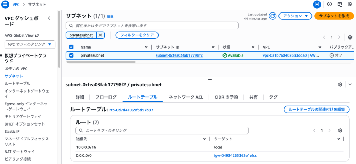Open the VPC でフィルタリング dropdown
Viewport: 356px width, 164px height.
coord(30,44)
